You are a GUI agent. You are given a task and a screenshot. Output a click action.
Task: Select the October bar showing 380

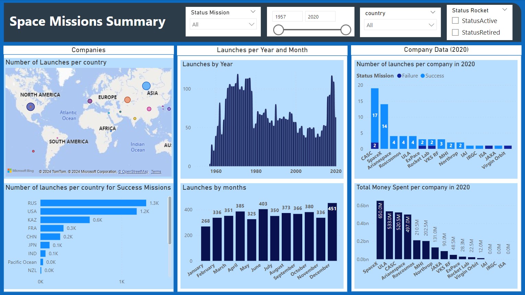(x=309, y=236)
